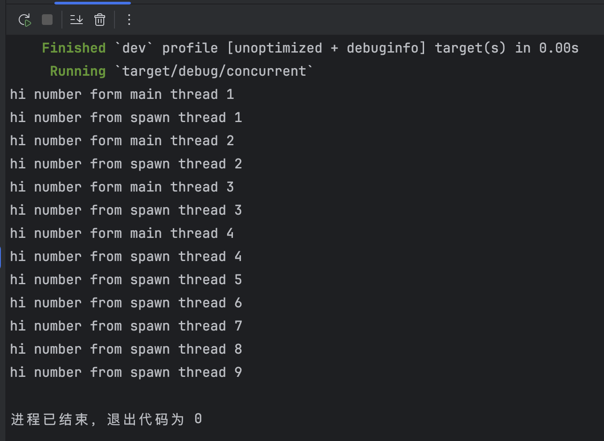
Task: Open the More options three-dot menu
Action: point(129,20)
